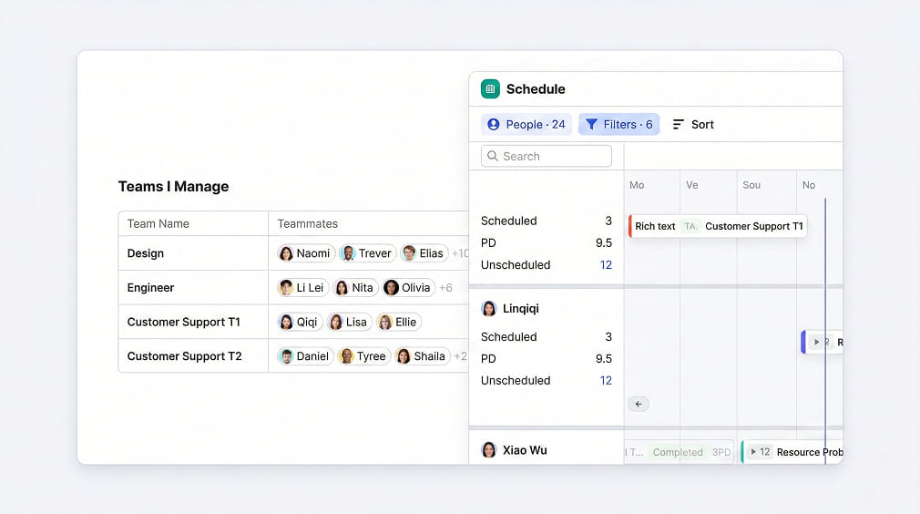This screenshot has width=920, height=514.
Task: Select the Lisa teammate chip
Action: [x=348, y=322]
